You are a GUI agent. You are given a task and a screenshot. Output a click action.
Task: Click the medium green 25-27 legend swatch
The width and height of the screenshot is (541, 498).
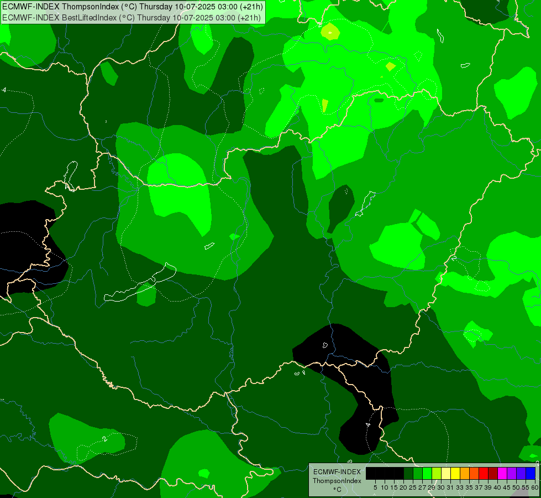[x=417, y=473]
